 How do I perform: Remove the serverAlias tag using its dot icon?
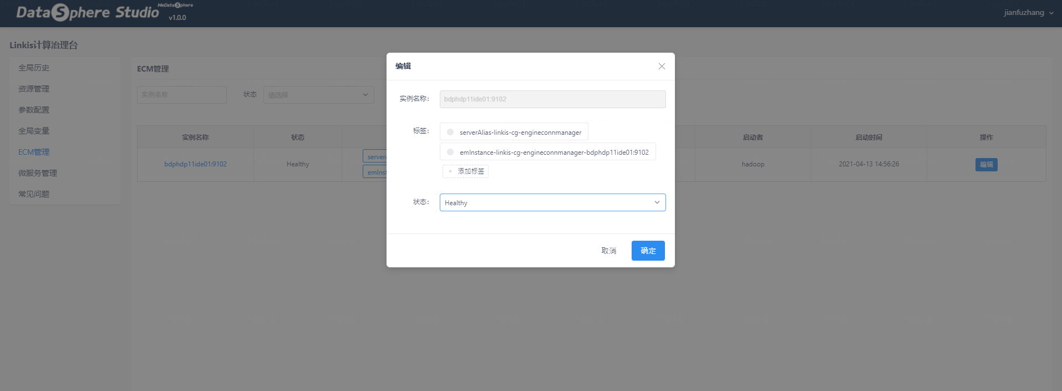450,132
